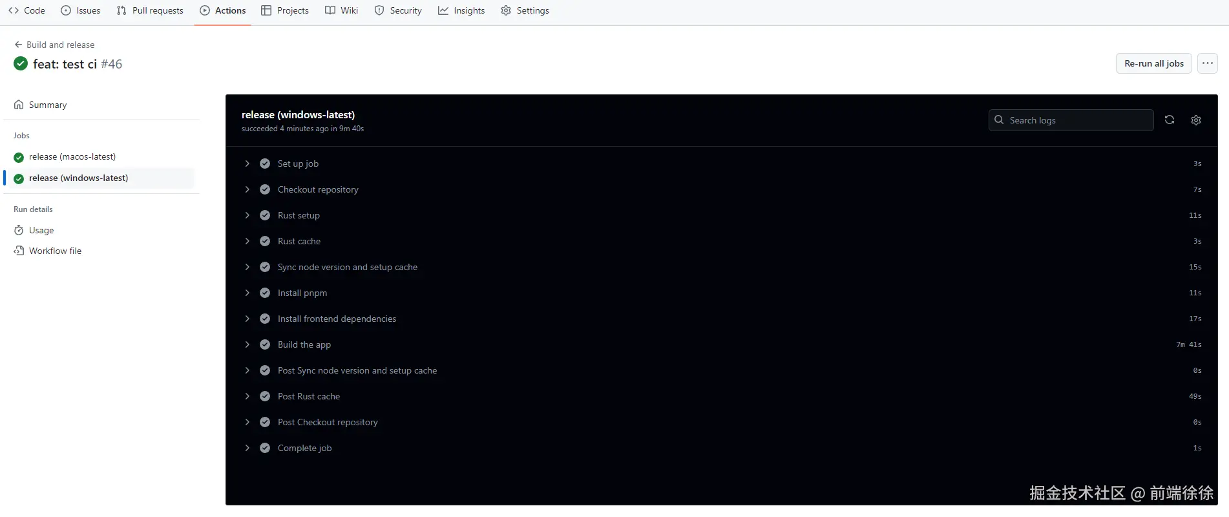This screenshot has width=1229, height=517.
Task: Click the magnifier icon in Search logs
Action: point(999,120)
